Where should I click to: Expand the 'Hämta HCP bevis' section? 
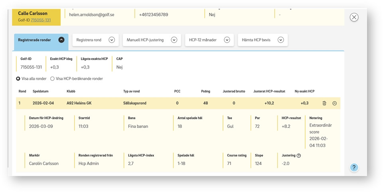point(280,40)
